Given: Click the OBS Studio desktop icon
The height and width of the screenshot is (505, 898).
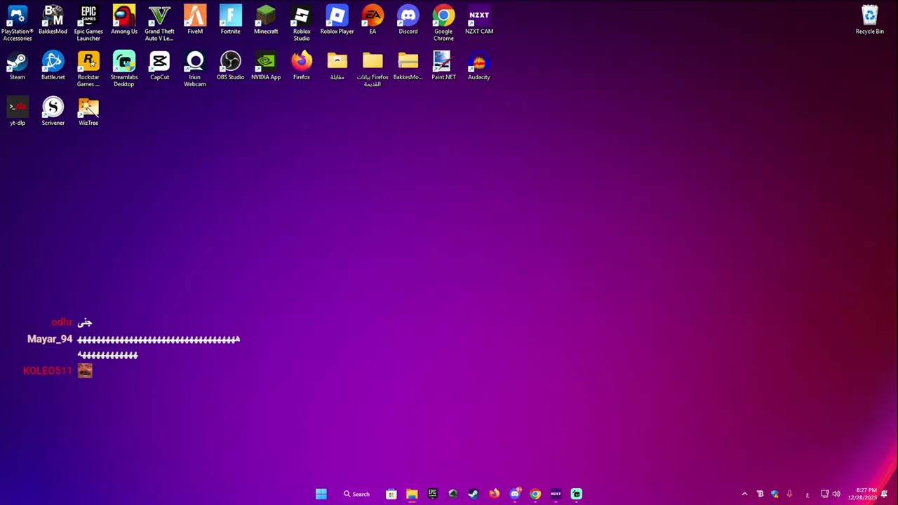Looking at the screenshot, I should (230, 66).
